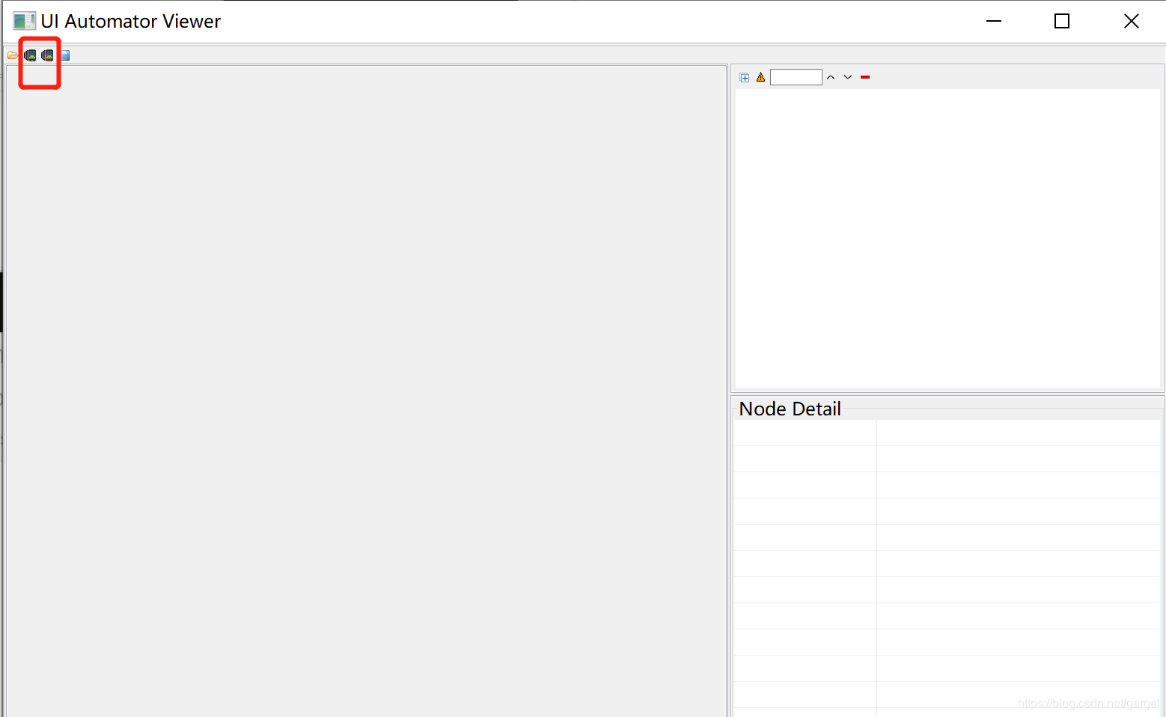Clear the search with the red minus icon
Viewport: 1166px width, 717px height.
(865, 77)
